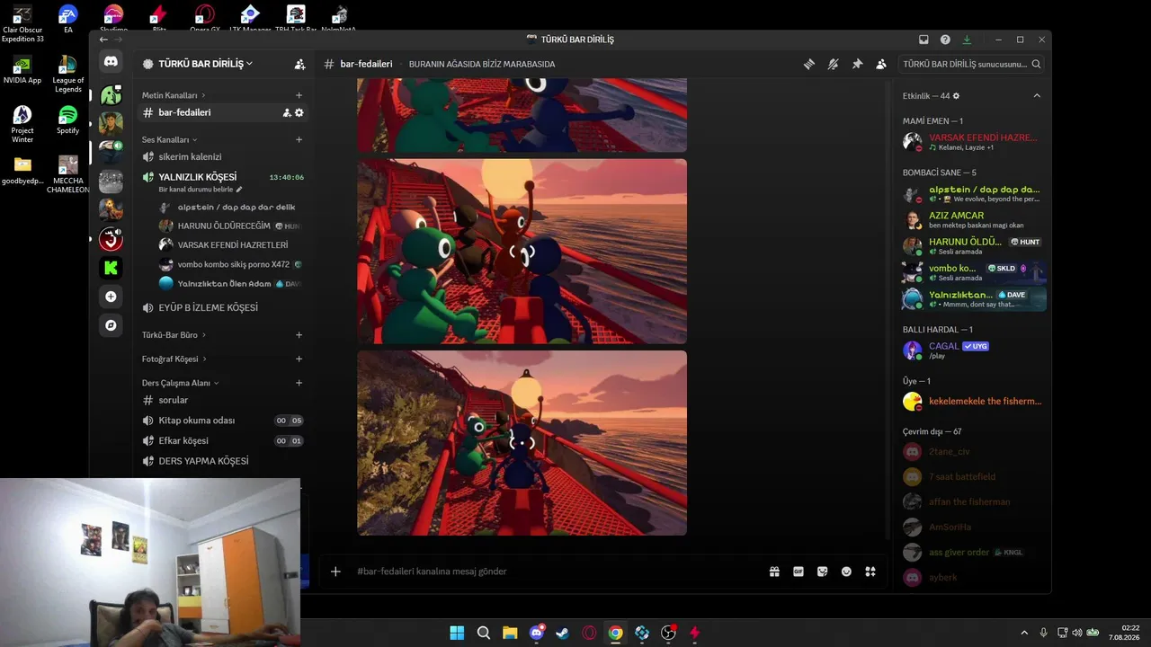Open the Windows Start menu
This screenshot has height=647, width=1151.
pos(457,633)
